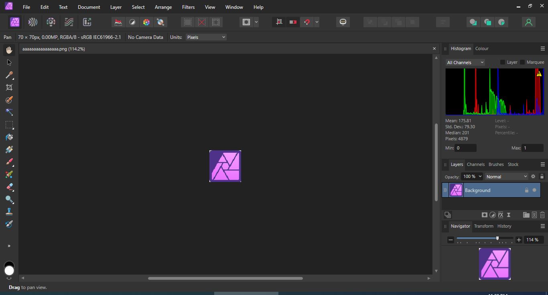
Task: Apply Auto Levels from the toolbar
Action: tap(118, 22)
